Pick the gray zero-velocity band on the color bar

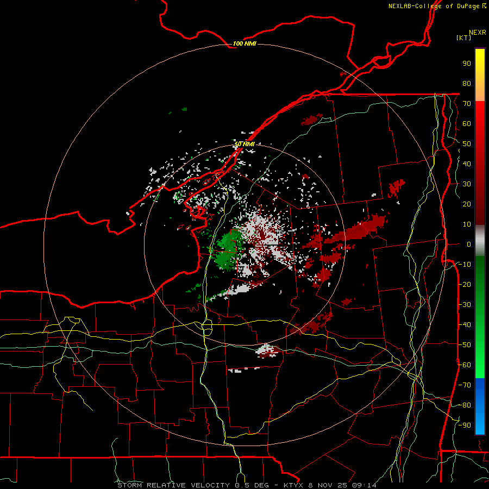coord(480,240)
